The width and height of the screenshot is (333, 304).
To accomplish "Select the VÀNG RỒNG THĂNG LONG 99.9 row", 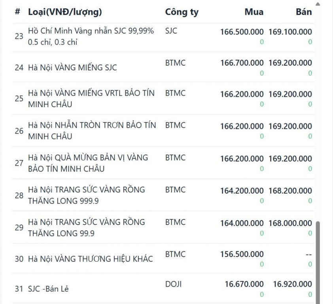I will coord(86,228).
